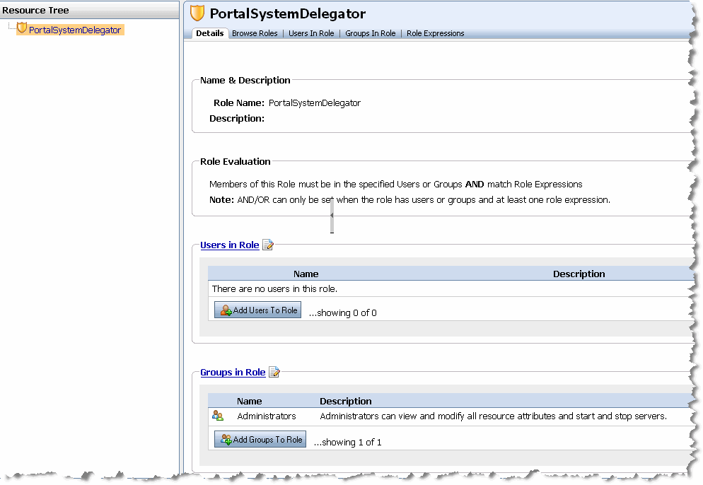Switch to the Role Expressions tab
This screenshot has height=485, width=703.
click(x=435, y=33)
